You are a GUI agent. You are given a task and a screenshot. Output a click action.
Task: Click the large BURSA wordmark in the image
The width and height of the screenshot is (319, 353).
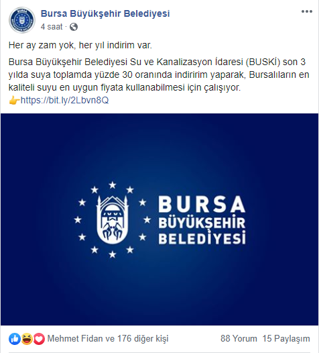(x=202, y=204)
